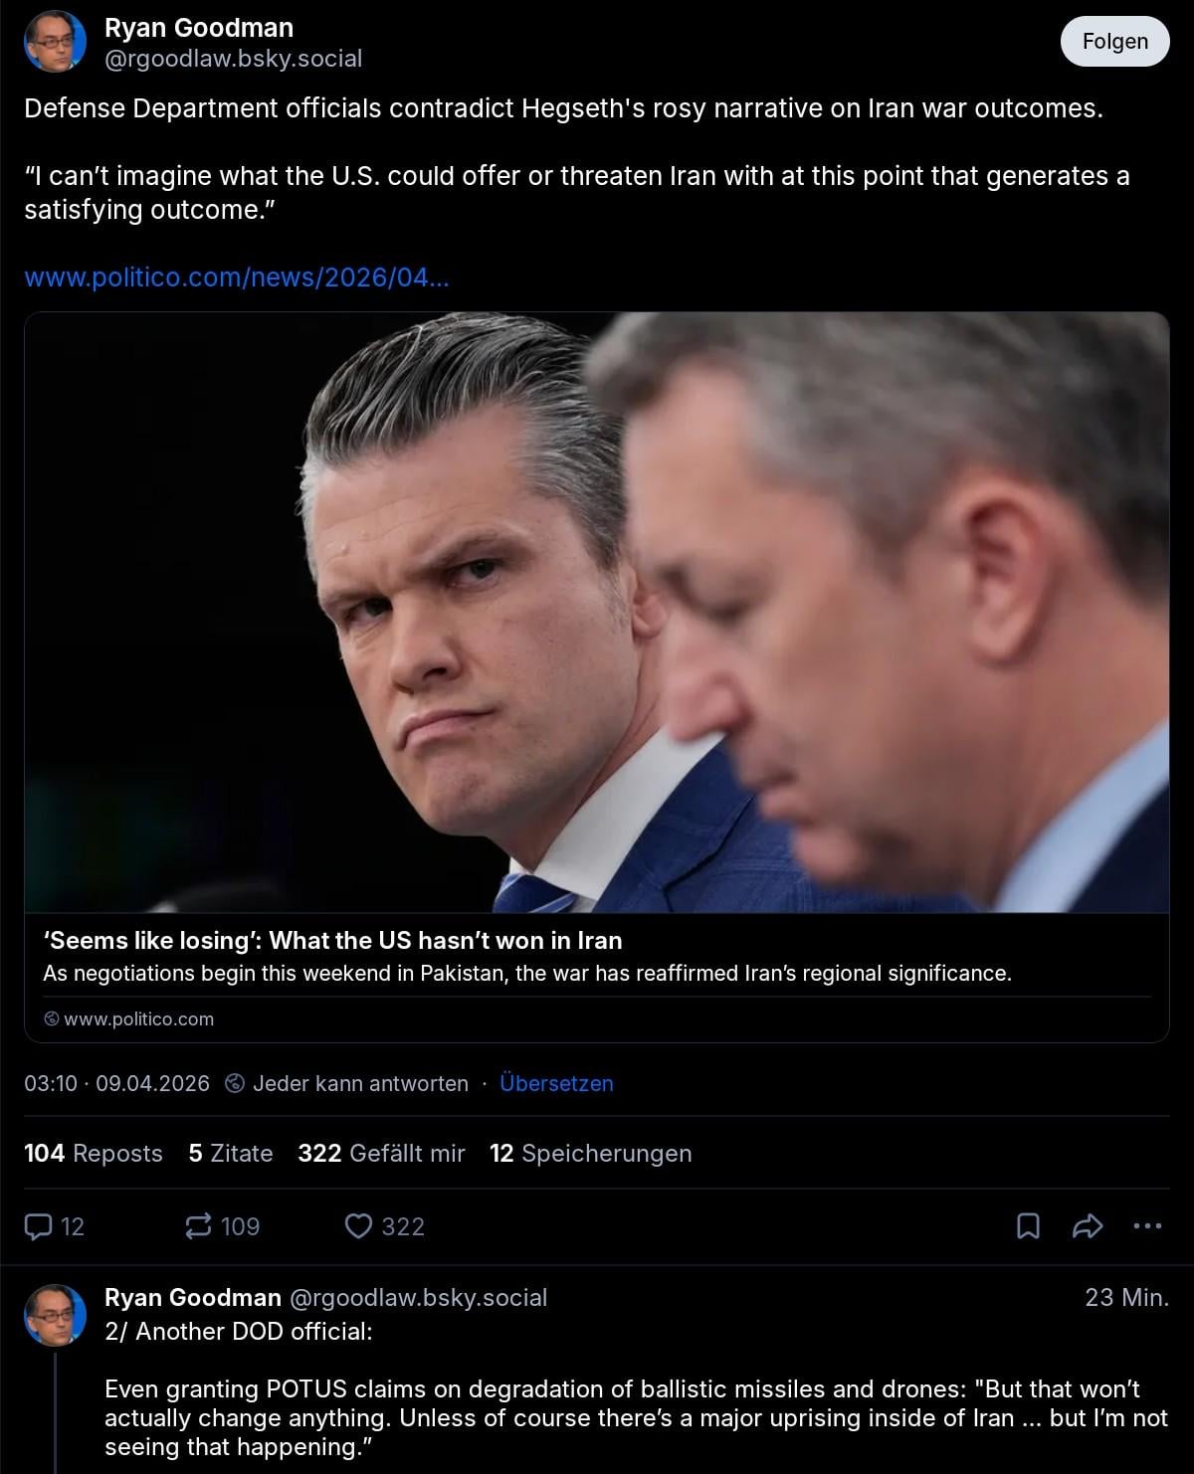Click the reply speech bubble icon
The image size is (1194, 1474).
(x=39, y=1226)
